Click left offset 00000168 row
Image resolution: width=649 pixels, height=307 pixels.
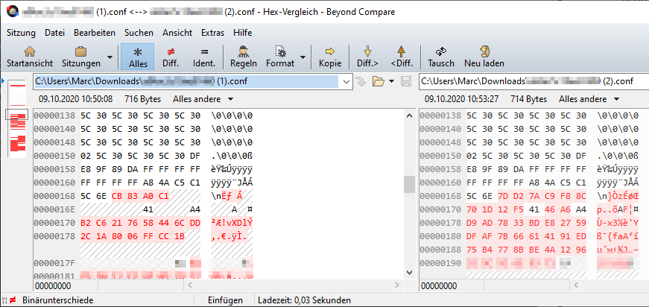click(143, 196)
